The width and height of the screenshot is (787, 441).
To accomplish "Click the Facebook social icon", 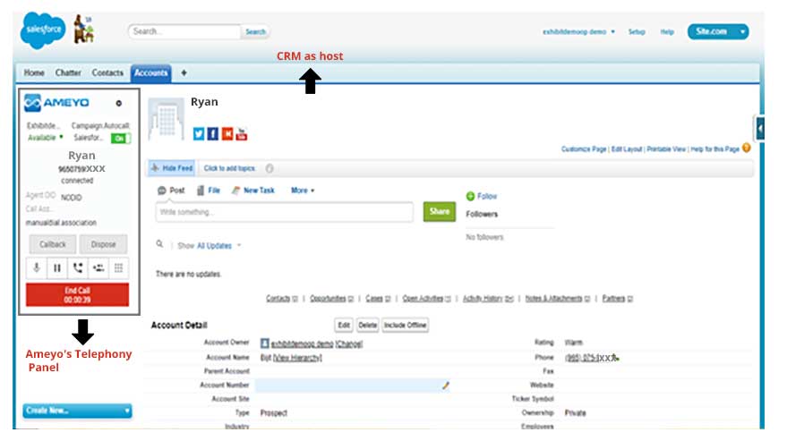I will [x=213, y=134].
